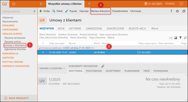
Task: Open Data zakończenia (dowolna) filter
Action: (54, 38)
